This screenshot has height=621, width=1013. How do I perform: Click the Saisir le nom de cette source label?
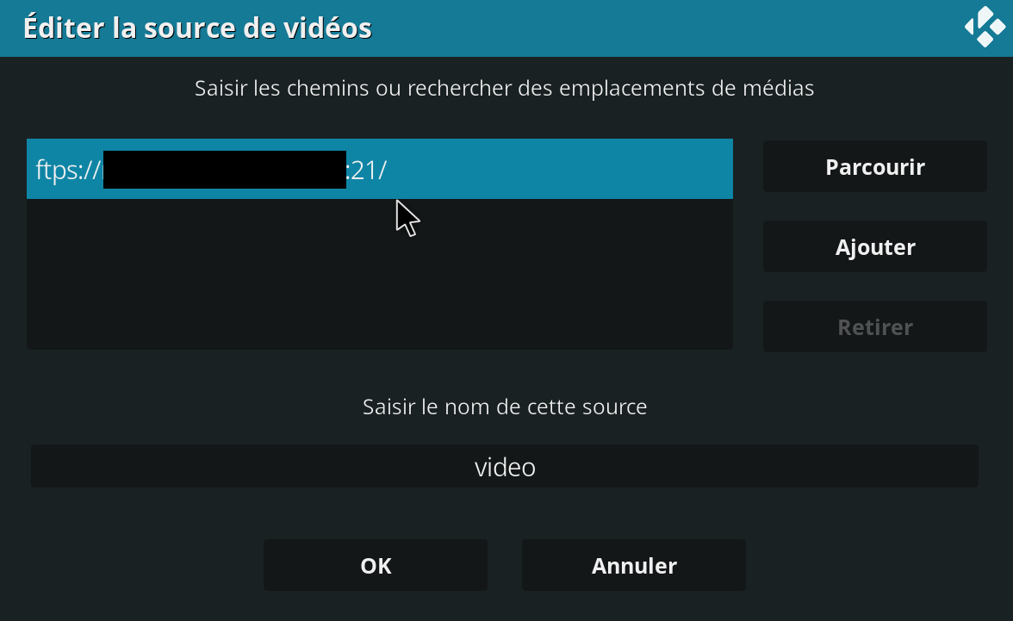coord(505,407)
